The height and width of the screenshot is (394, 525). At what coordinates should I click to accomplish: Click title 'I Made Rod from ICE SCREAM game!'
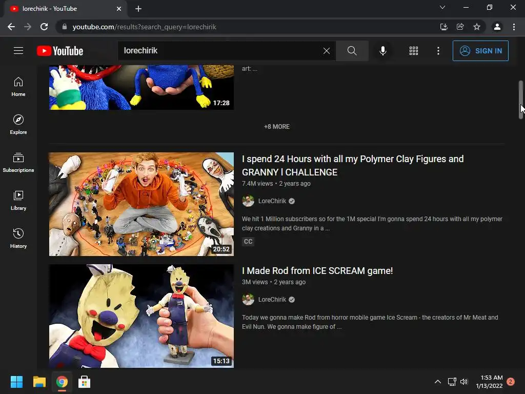click(317, 271)
